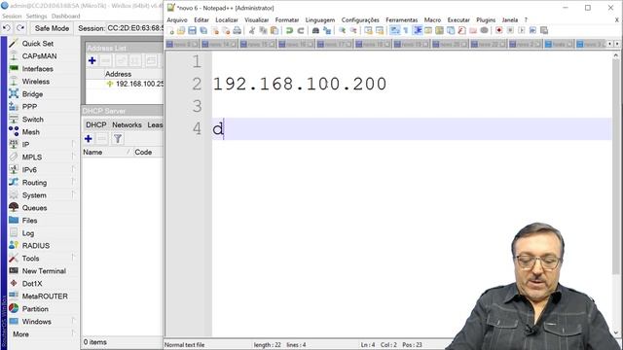Toggle Word Wrap in Notepad++ toolbar
The height and width of the screenshot is (350, 623).
click(395, 30)
